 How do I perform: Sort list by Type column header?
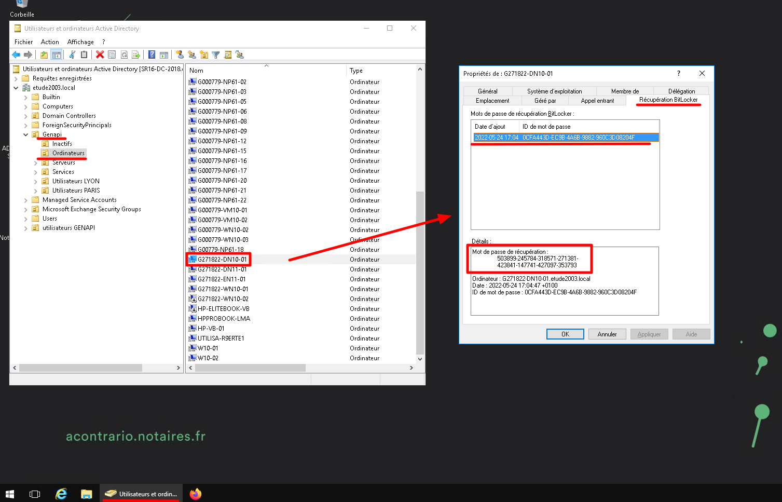[381, 71]
